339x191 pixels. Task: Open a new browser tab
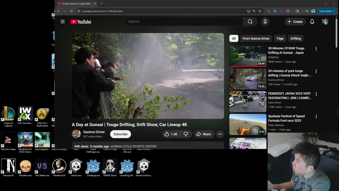(x=101, y=4)
